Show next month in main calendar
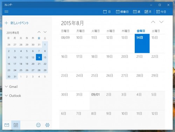The width and height of the screenshot is (175, 132). [161, 22]
